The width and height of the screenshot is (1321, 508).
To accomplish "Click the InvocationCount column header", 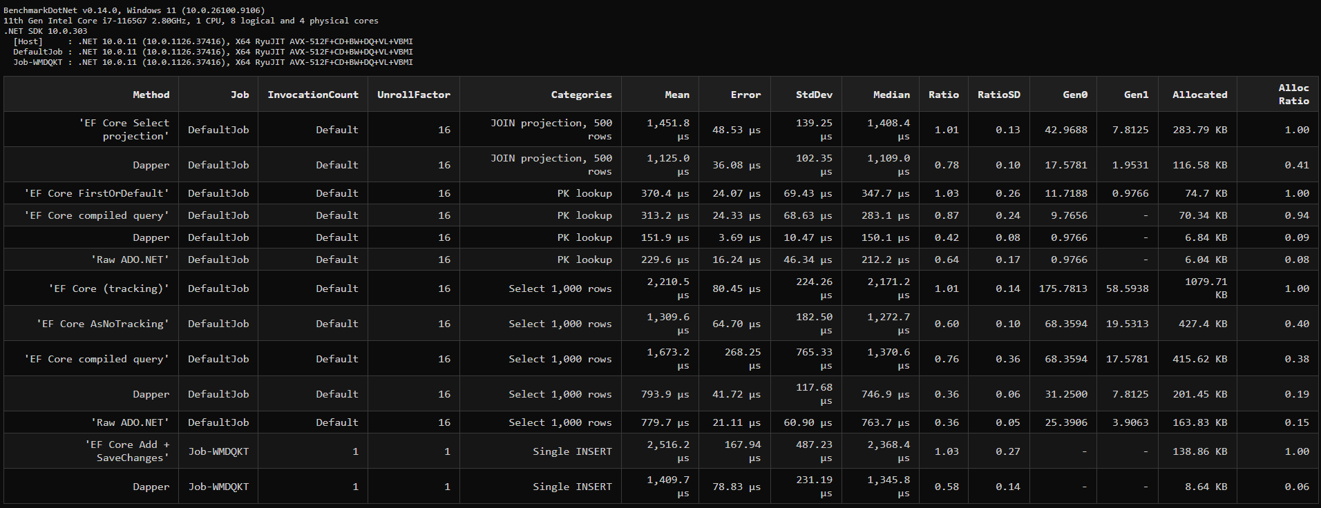I will pos(313,95).
